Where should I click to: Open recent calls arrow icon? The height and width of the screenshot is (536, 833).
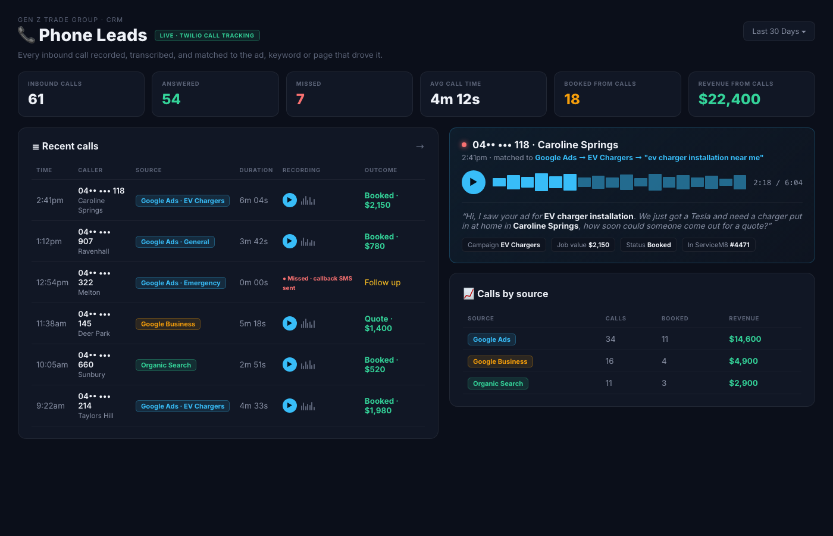[x=420, y=147]
